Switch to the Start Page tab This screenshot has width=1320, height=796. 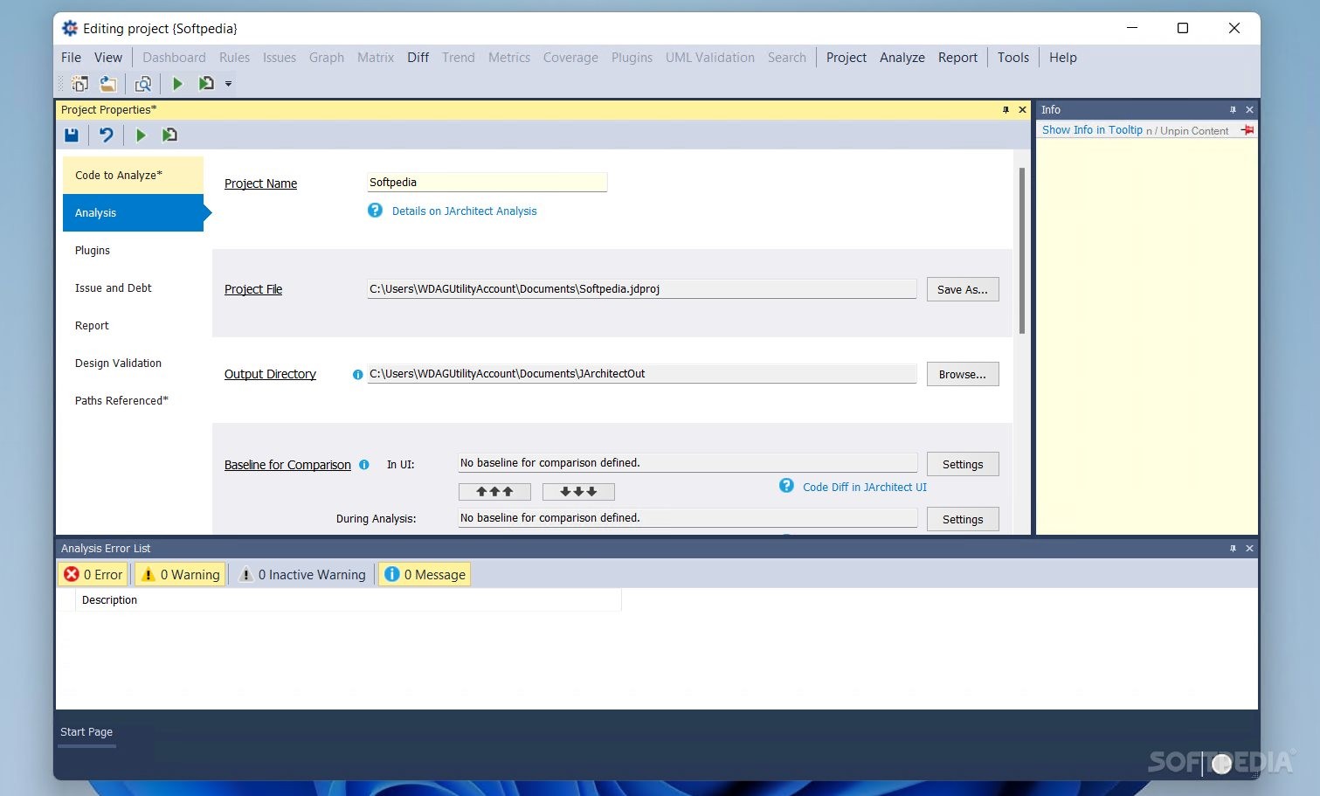pyautogui.click(x=86, y=732)
